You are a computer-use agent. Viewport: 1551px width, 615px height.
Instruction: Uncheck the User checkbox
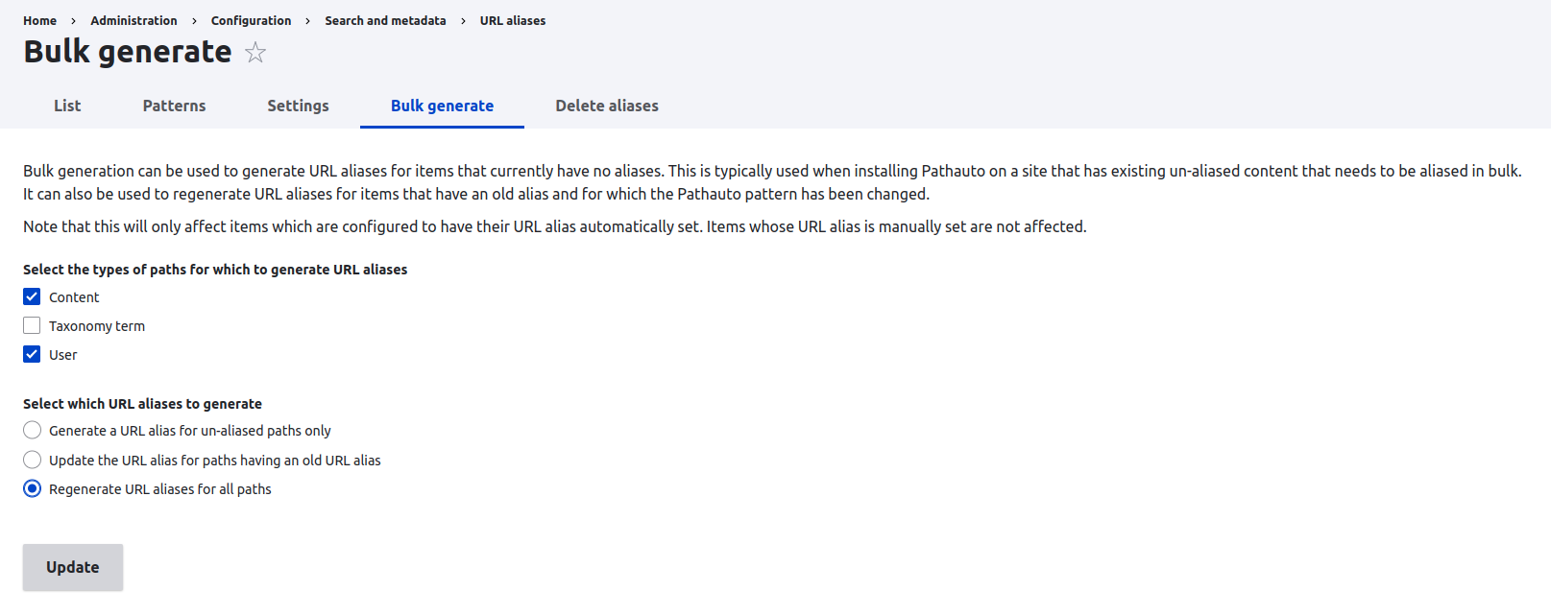click(31, 354)
